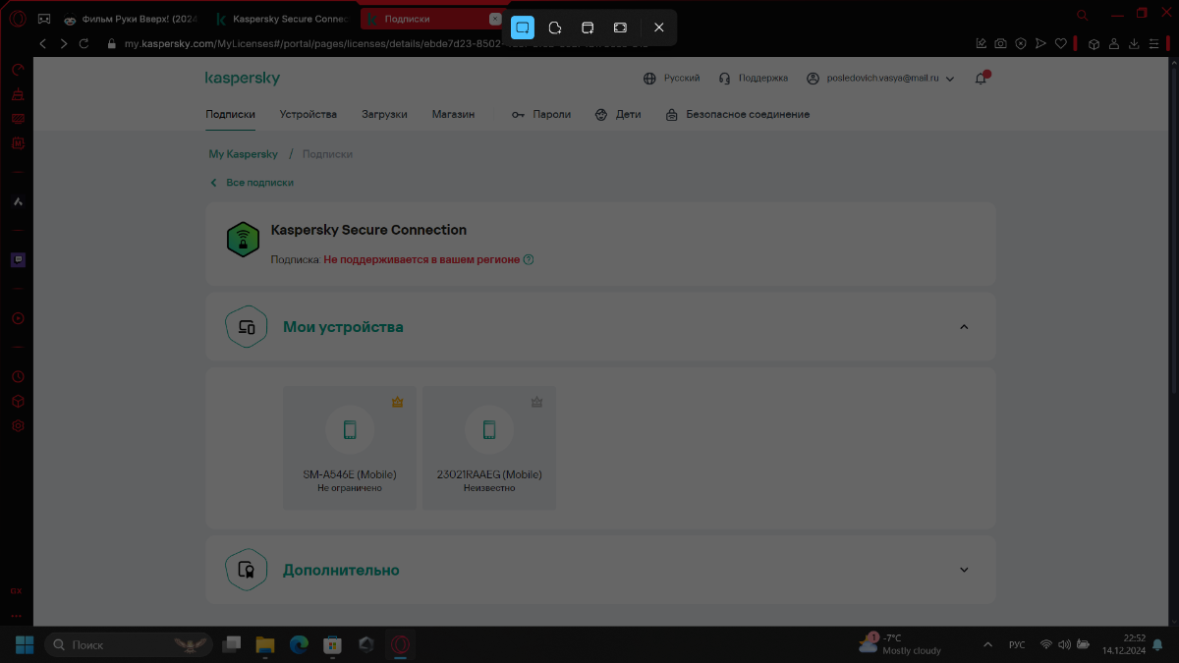Open the weather widget Mostly cloudy
Viewport: 1179px width, 663px height.
tap(899, 644)
